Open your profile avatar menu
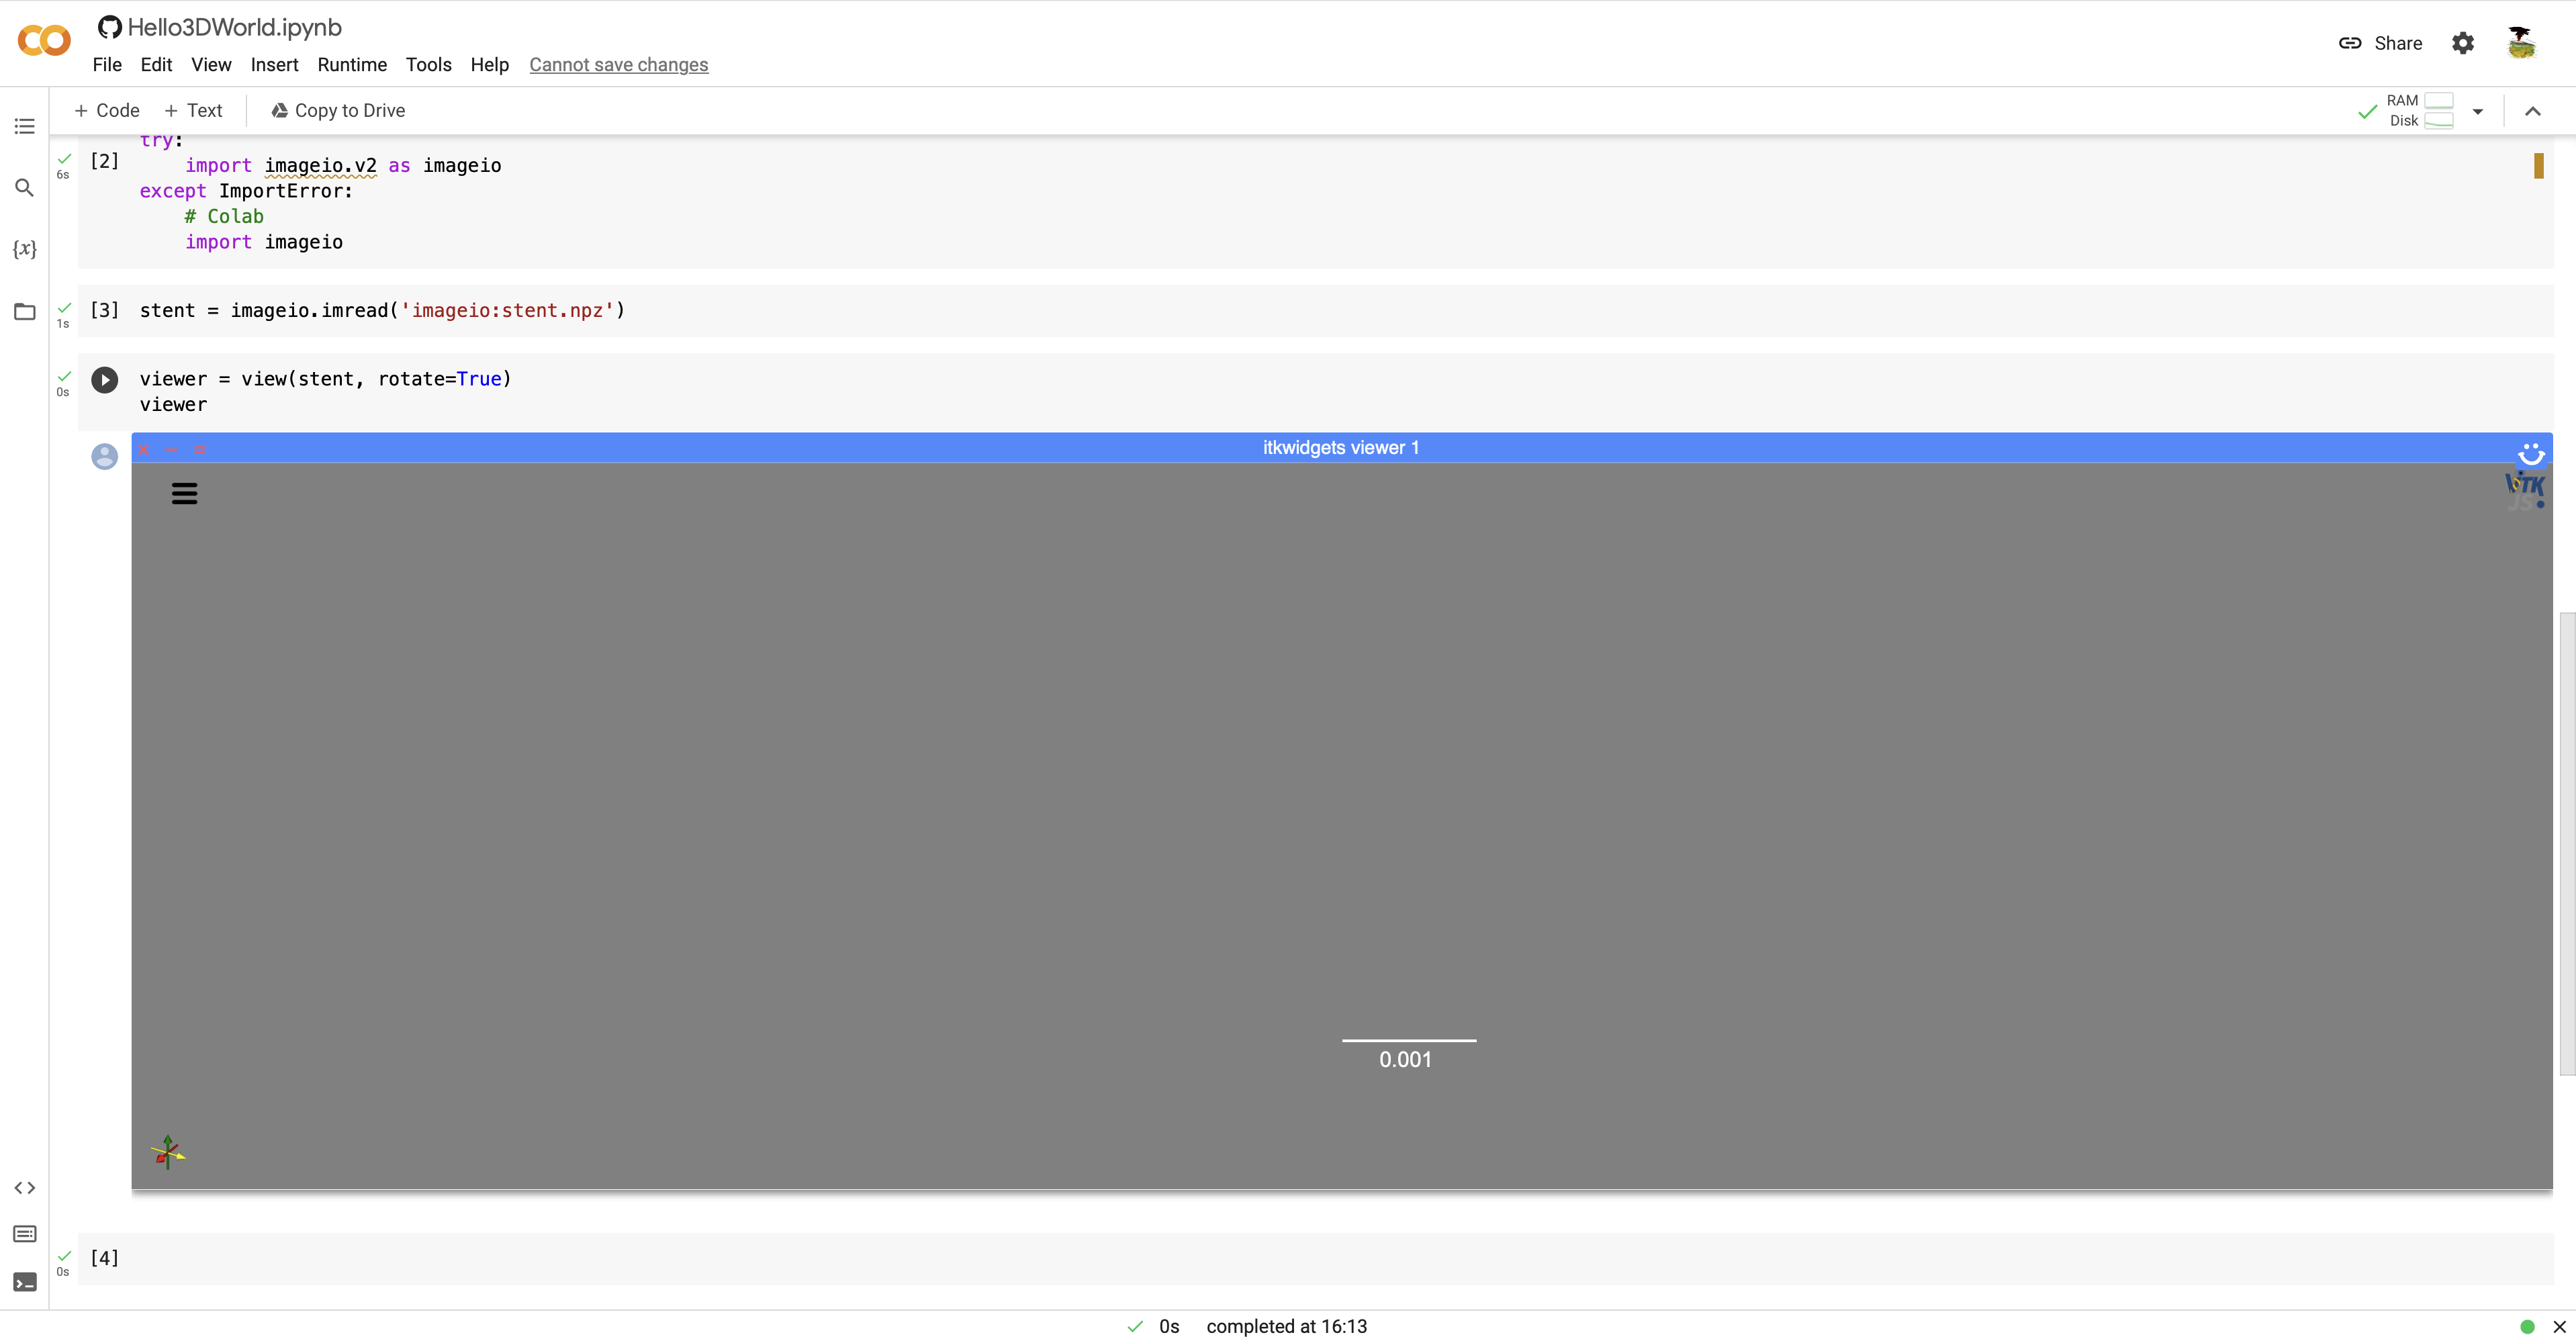 [2521, 42]
